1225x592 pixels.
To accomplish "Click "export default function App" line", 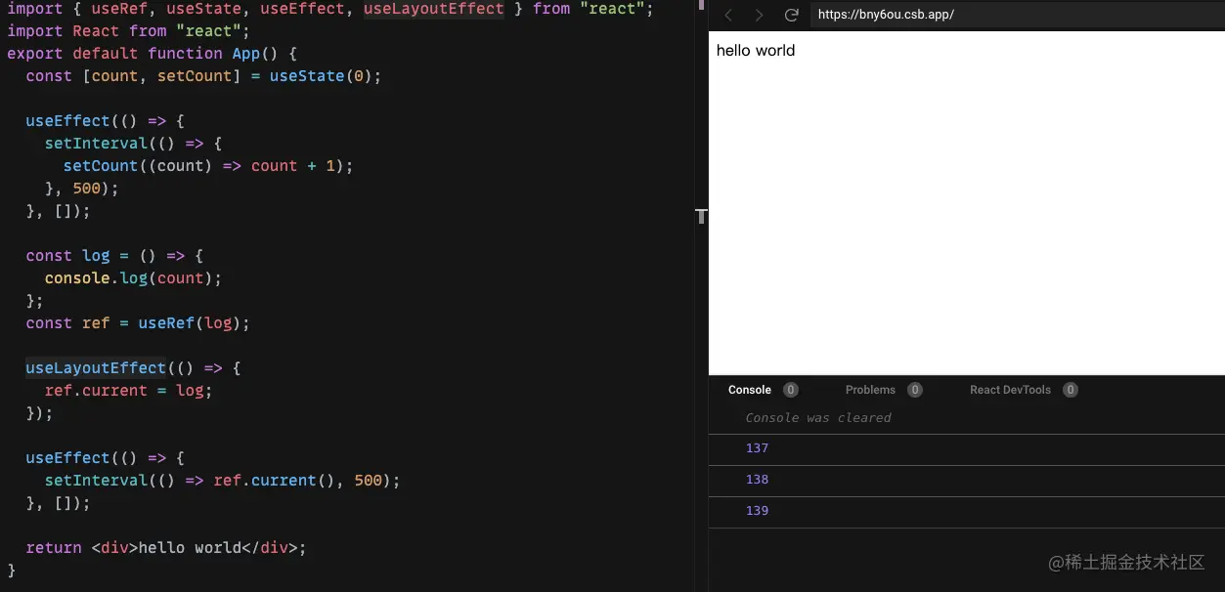I will 152,54.
